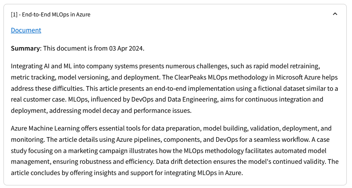Open the Document link
This screenshot has height=188, width=352.
point(26,30)
